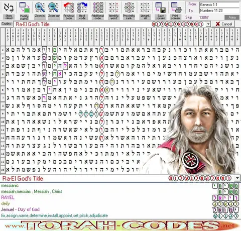
Task: Click the Area button
Action: pyautogui.click(x=232, y=17)
